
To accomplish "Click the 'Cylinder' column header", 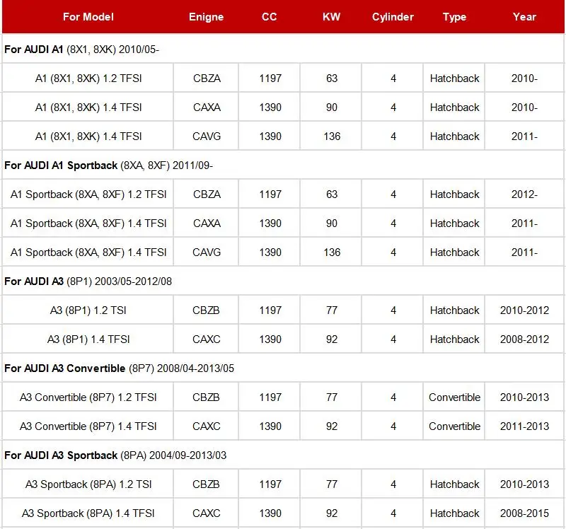I will pos(393,17).
